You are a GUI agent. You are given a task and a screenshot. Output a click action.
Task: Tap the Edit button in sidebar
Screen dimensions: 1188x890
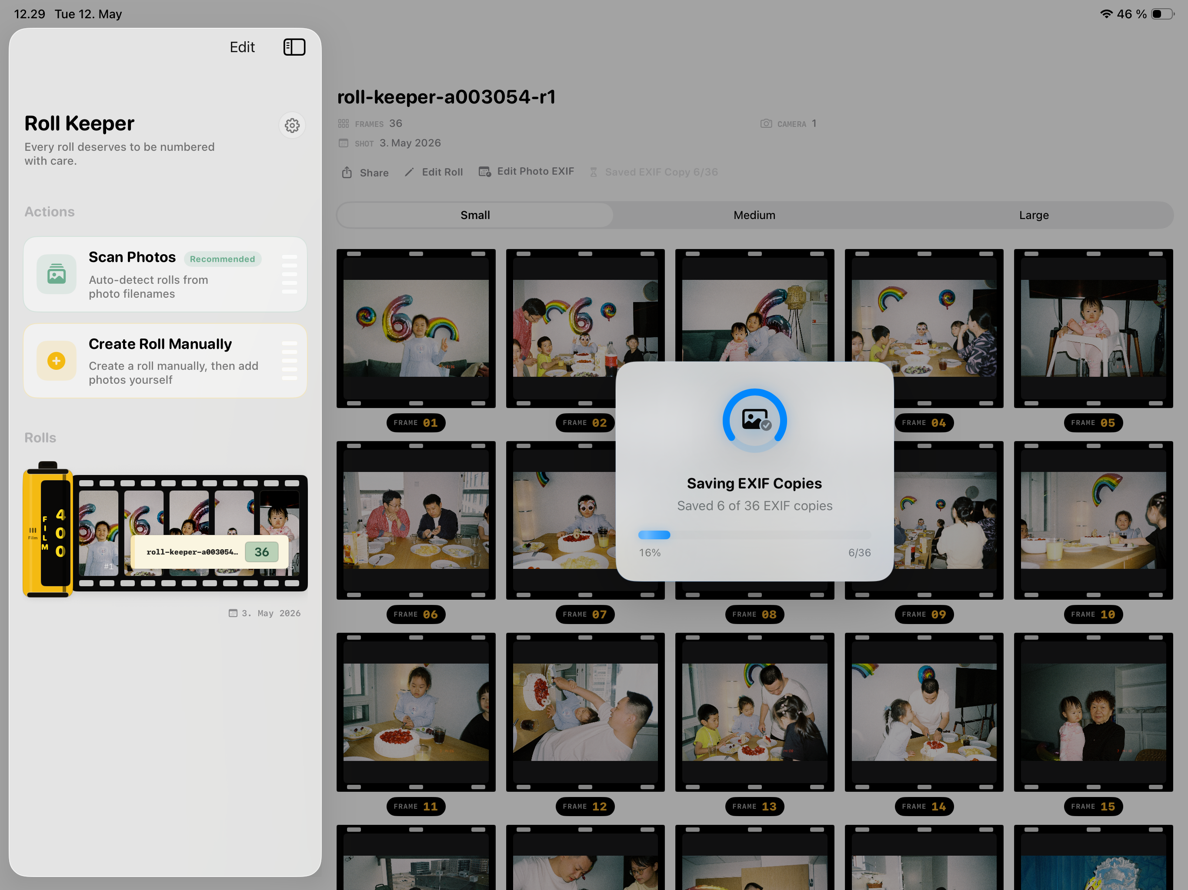pos(242,47)
